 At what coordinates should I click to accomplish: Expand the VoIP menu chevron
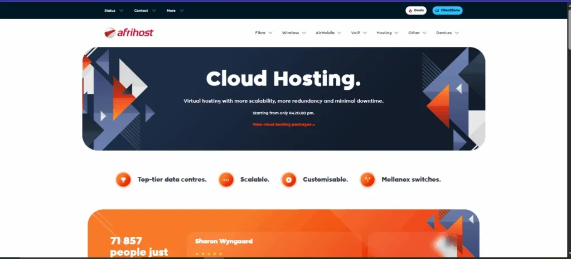coord(365,33)
